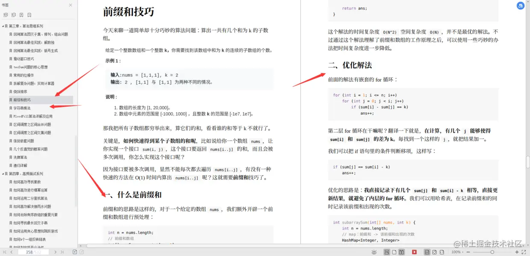Open bookmark 如何高效进行模幂运算
Image resolution: width=530 pixels, height=256 pixels.
pyautogui.click(x=30, y=190)
